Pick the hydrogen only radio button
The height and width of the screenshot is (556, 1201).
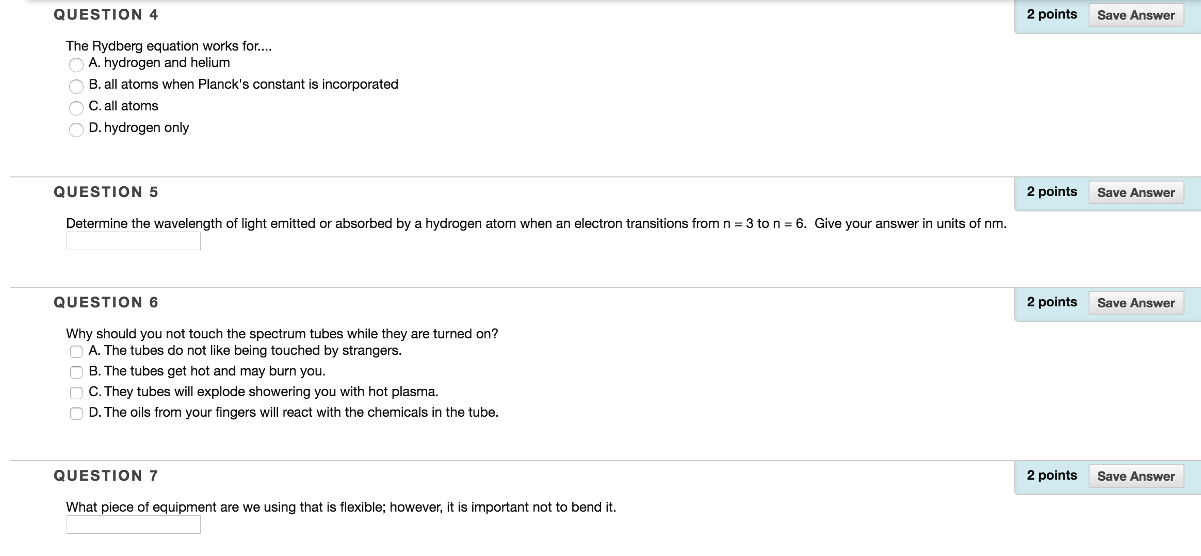pos(76,129)
